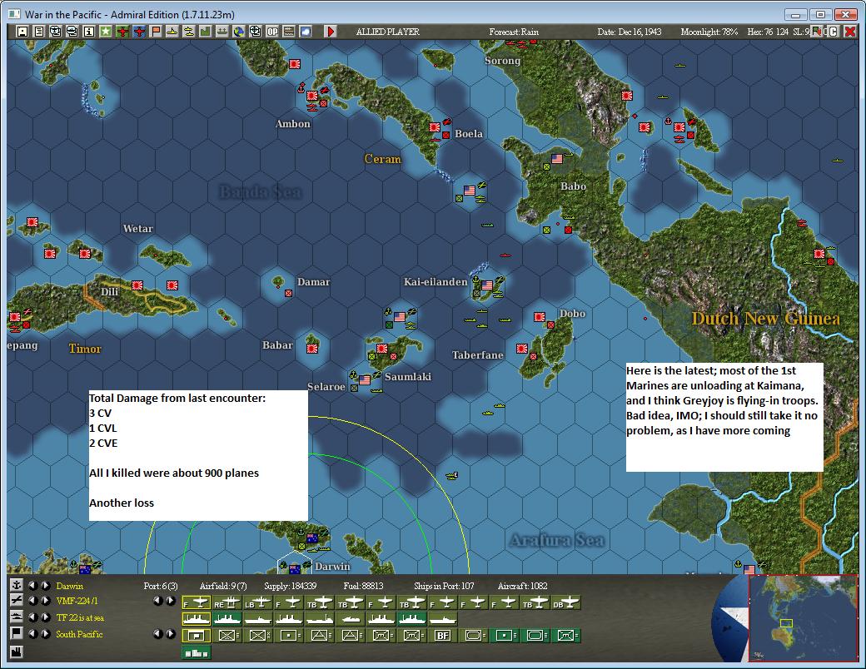Select the Japanese flag base at Babar
The width and height of the screenshot is (866, 669).
click(x=312, y=349)
